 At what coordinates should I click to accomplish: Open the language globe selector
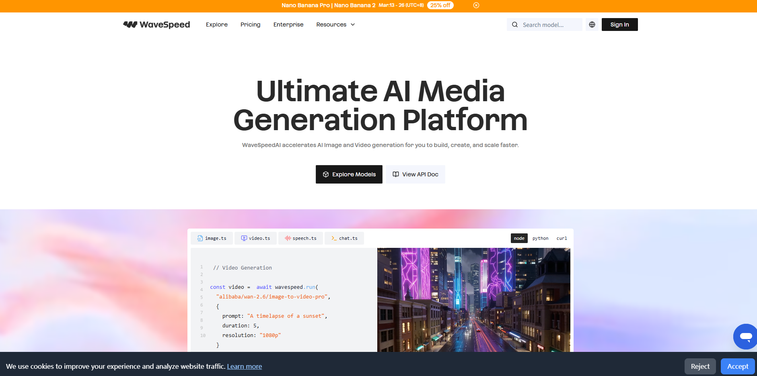click(592, 25)
